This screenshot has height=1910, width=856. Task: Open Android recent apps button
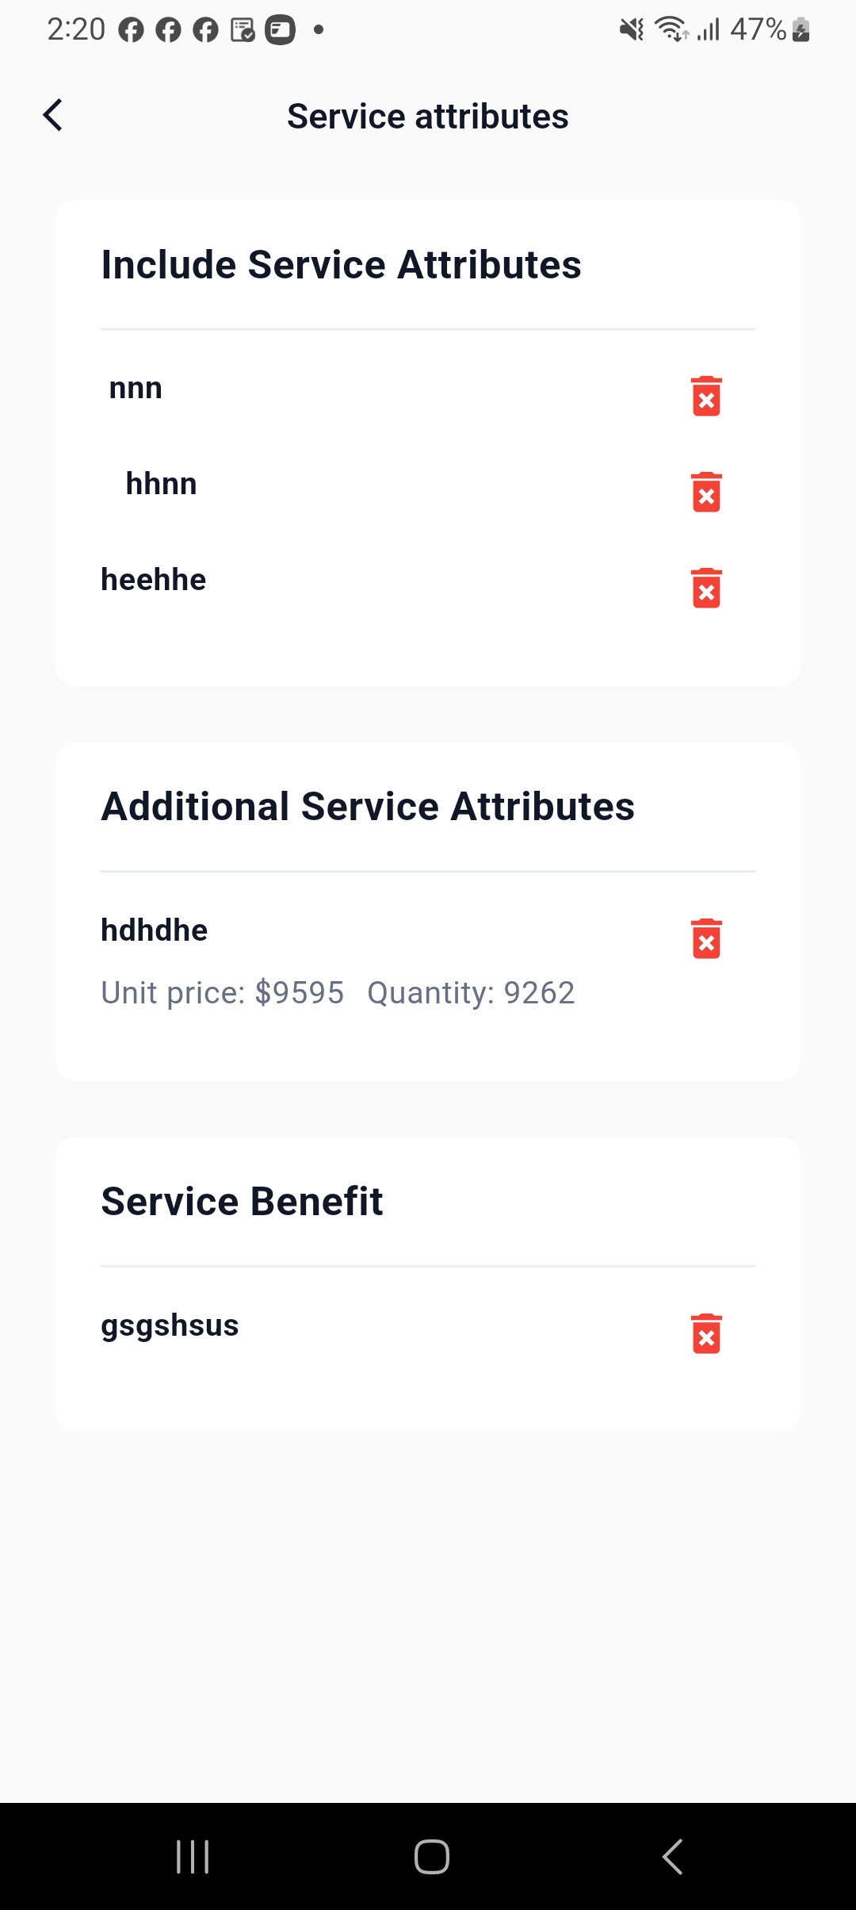coord(193,1857)
